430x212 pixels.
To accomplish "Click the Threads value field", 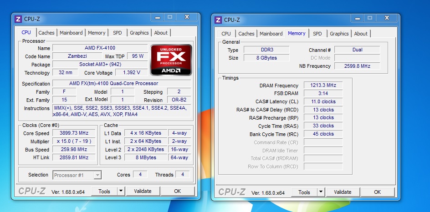I will (x=182, y=175).
